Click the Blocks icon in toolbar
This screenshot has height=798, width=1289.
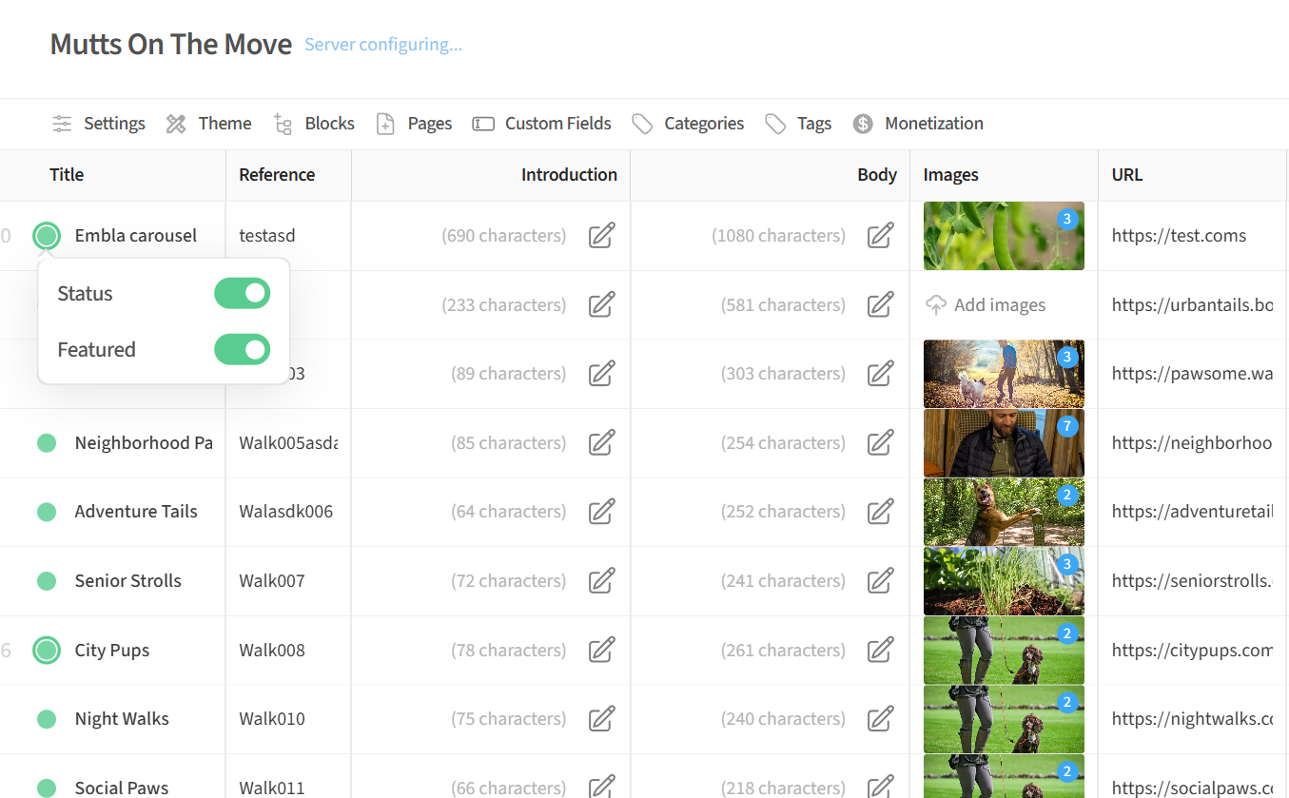pyautogui.click(x=283, y=124)
